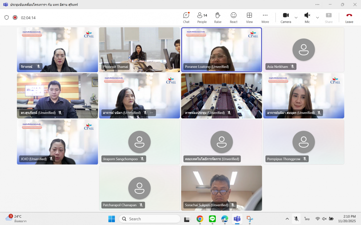Click the recording indicator icon
This screenshot has height=225, width=361.
pyautogui.click(x=15, y=17)
